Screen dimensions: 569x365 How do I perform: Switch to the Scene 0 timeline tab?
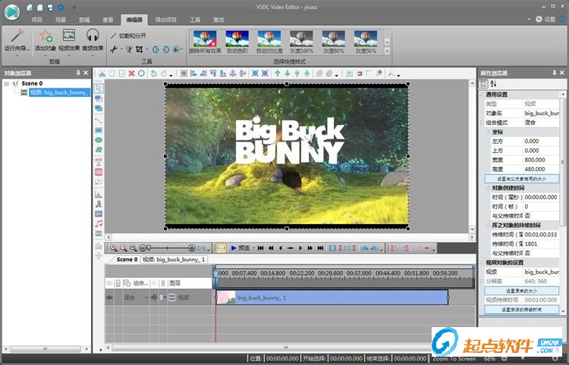tap(127, 260)
